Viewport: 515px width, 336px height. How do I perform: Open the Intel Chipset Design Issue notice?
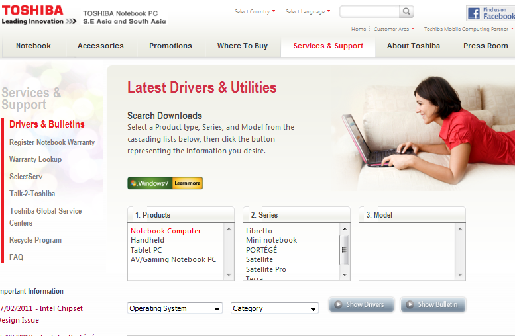(x=41, y=314)
